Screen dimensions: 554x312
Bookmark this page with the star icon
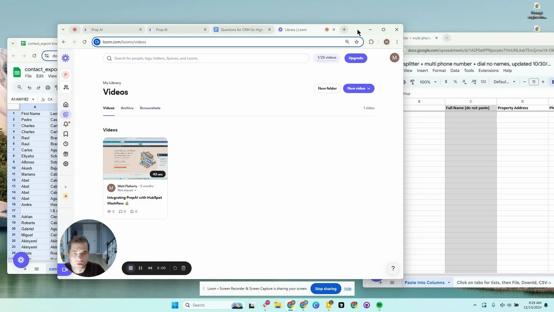pyautogui.click(x=357, y=42)
